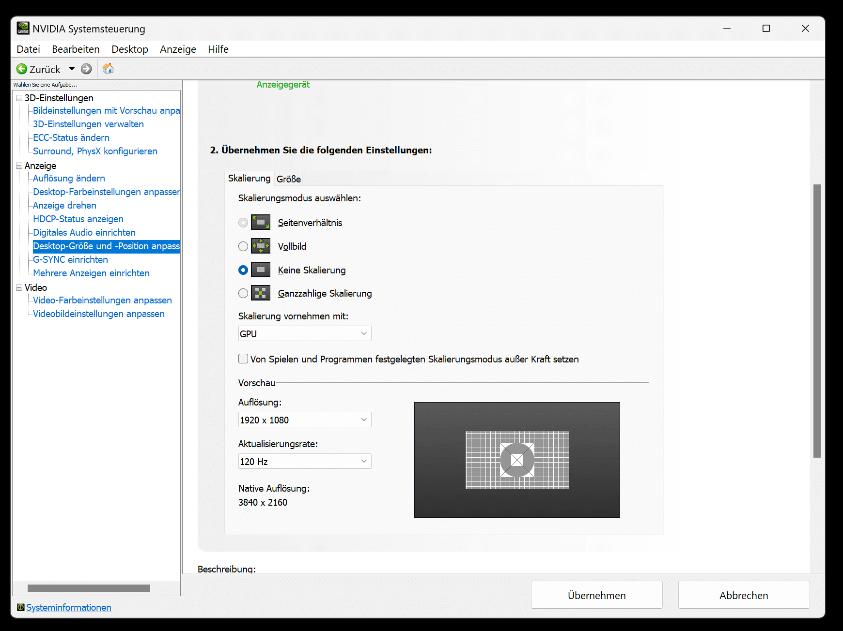The image size is (843, 631).
Task: Click the horizontal scrollbar of task tree
Action: [89, 588]
